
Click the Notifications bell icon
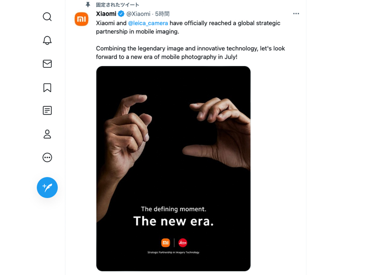click(47, 40)
